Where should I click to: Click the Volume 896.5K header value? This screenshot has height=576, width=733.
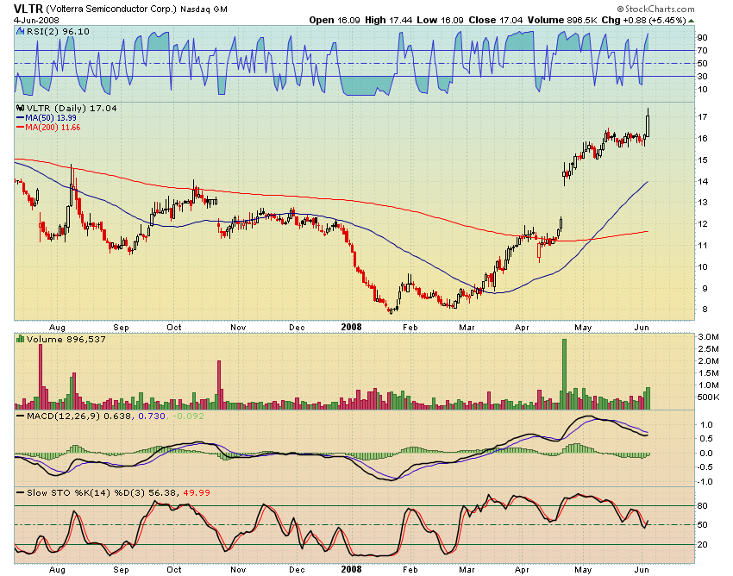pos(562,20)
